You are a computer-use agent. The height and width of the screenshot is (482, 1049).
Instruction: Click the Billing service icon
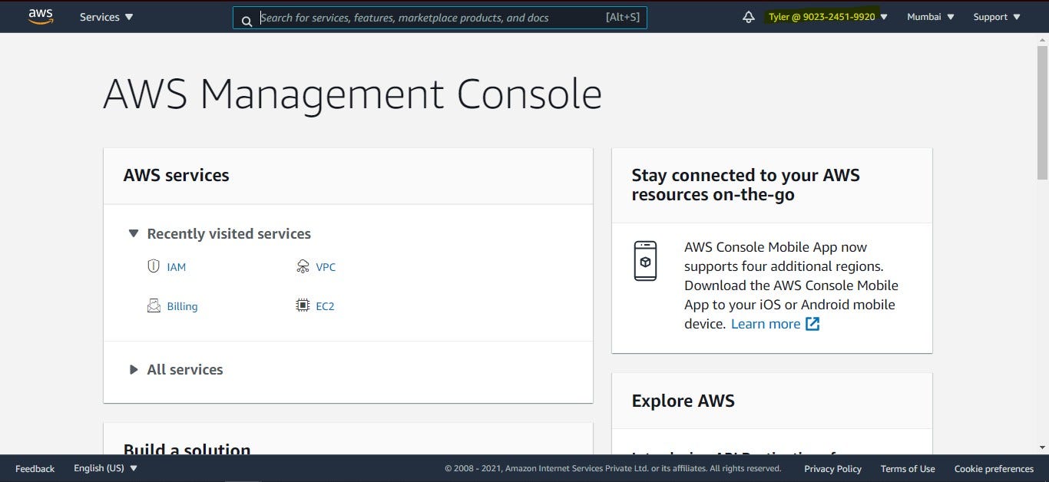pos(154,305)
